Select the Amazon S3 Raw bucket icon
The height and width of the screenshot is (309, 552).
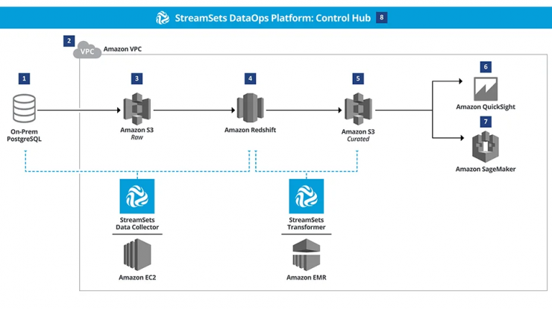137,109
